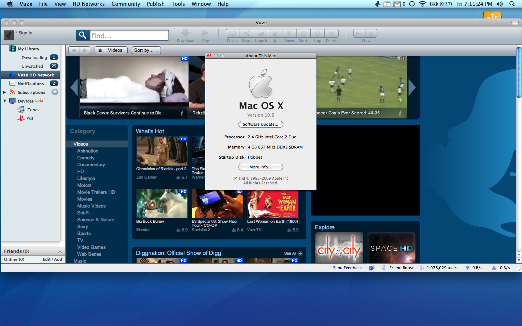This screenshot has width=522, height=326.
Task: Select the PS3 device
Action: [x=29, y=118]
